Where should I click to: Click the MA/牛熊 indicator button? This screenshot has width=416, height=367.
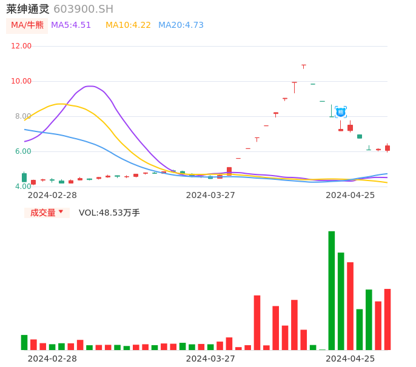[x=27, y=25]
